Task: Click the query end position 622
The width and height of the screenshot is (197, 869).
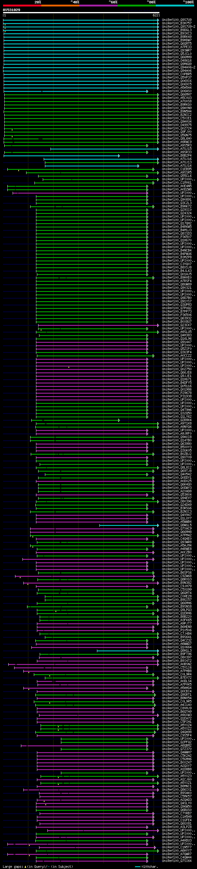Action: [155, 15]
